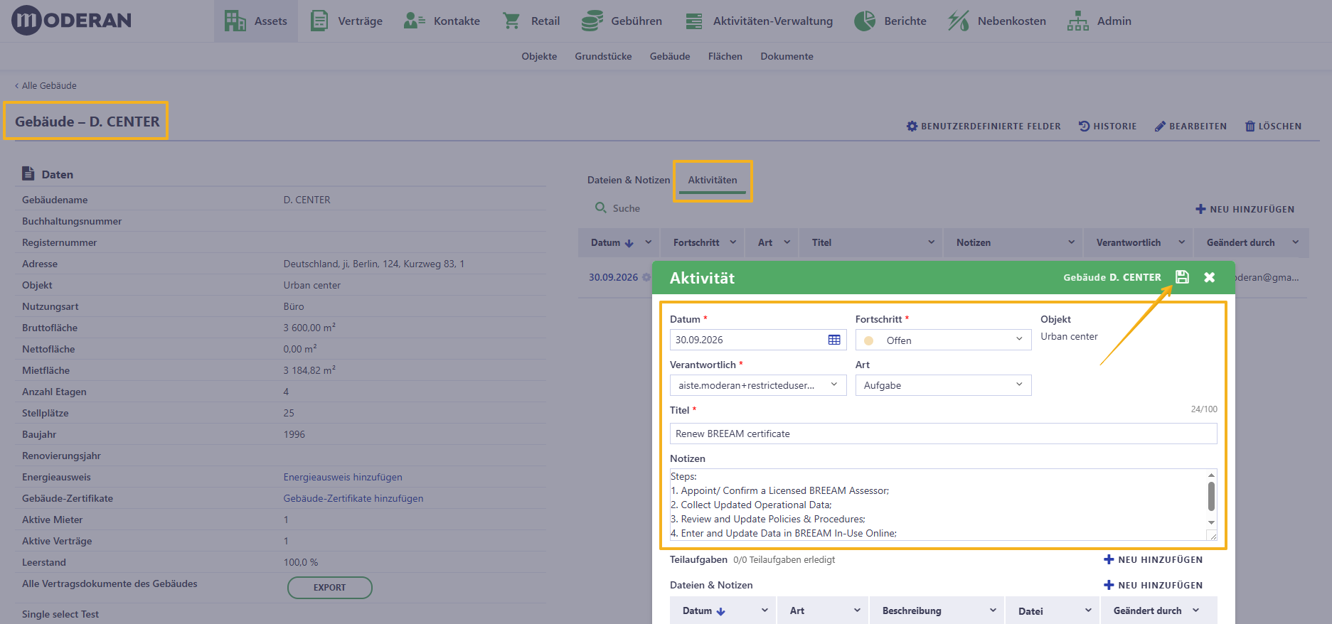This screenshot has width=1332, height=624.
Task: Click the gear icon for Benutzerdefinierte Felder
Action: tap(912, 126)
